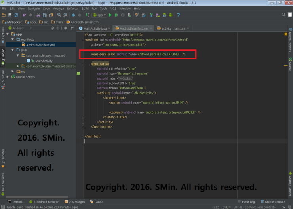Toggle the Android Model tool window
Viewport: 293px width, 209px height.
coord(290,184)
